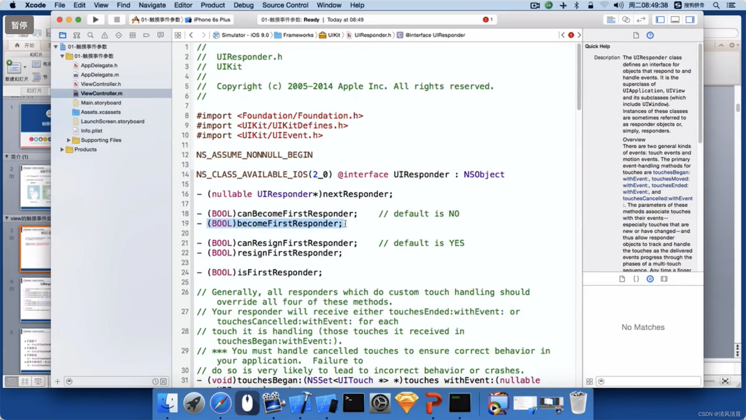Click the jump bar back navigation arrow
Image resolution: width=746 pixels, height=420 pixels.
pos(191,35)
